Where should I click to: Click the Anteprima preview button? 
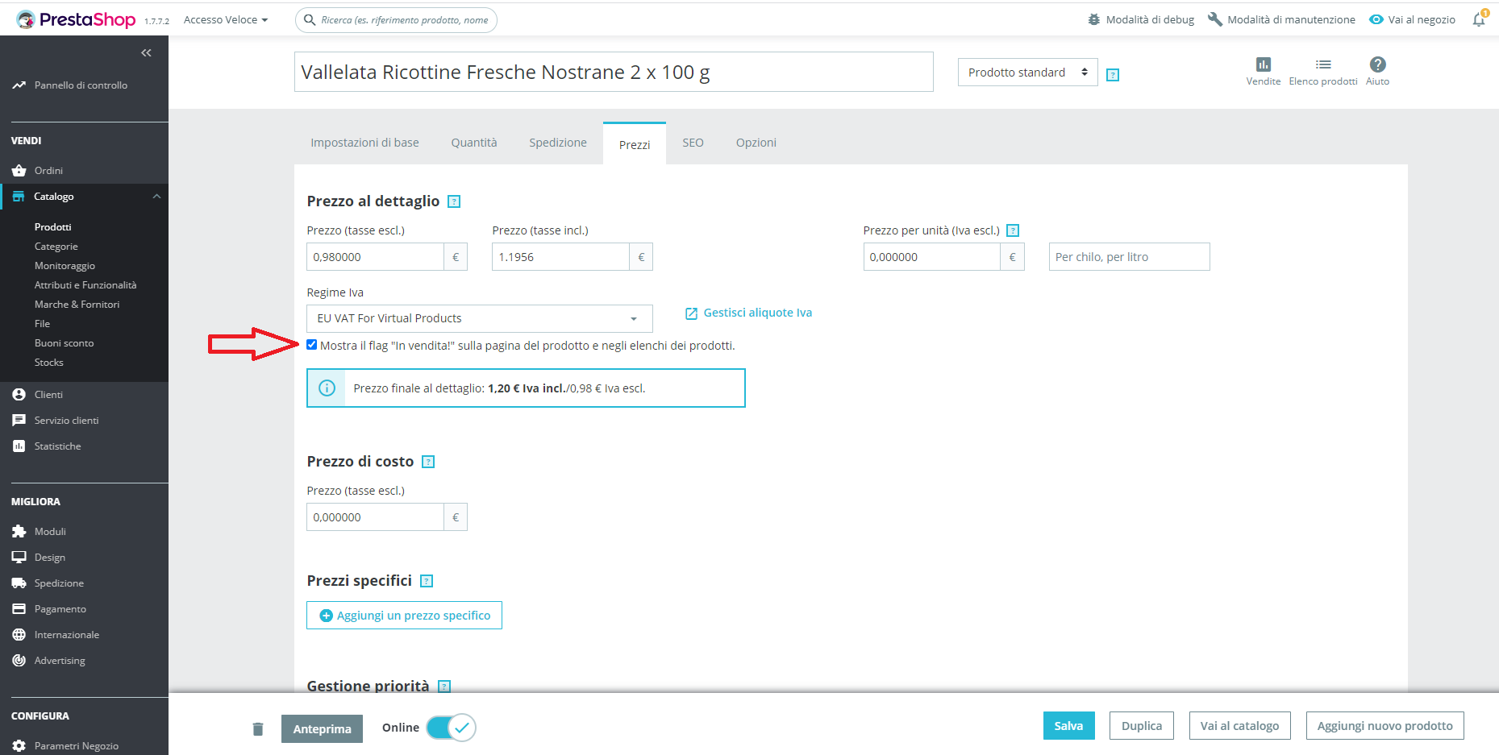click(x=323, y=729)
